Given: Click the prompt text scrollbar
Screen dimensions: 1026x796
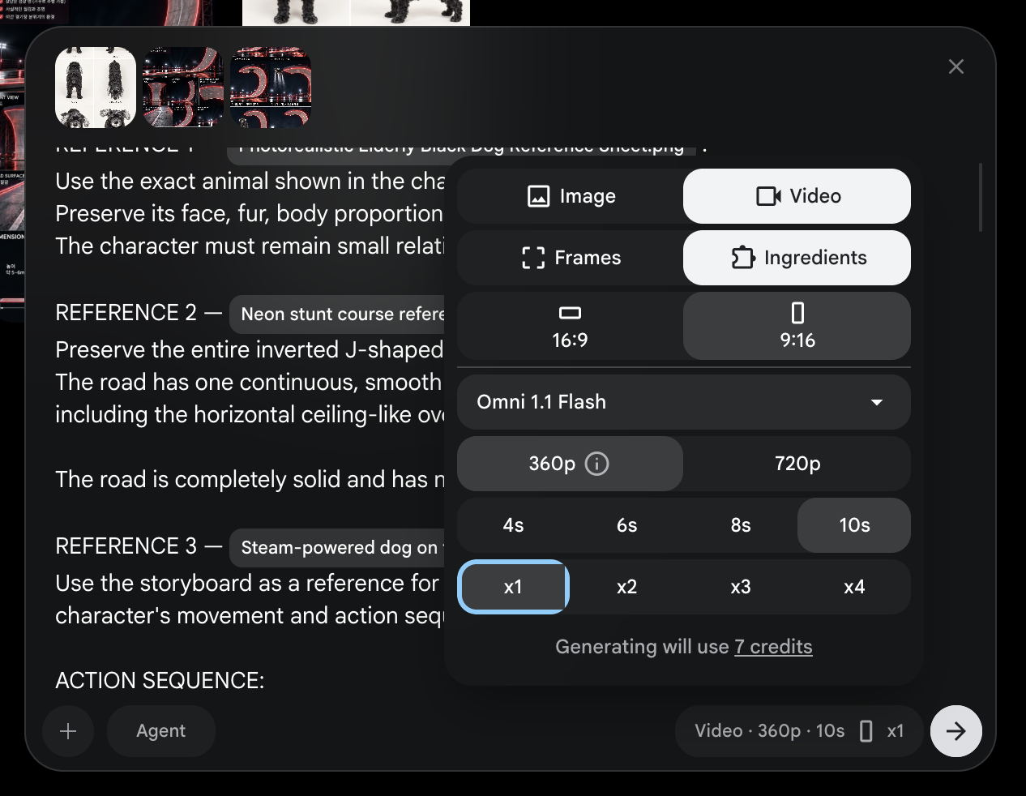Looking at the screenshot, I should [x=981, y=198].
